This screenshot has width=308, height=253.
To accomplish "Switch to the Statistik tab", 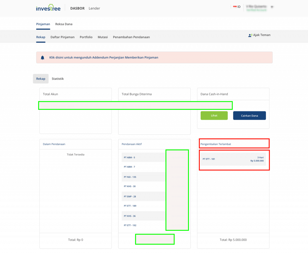I will coord(58,79).
